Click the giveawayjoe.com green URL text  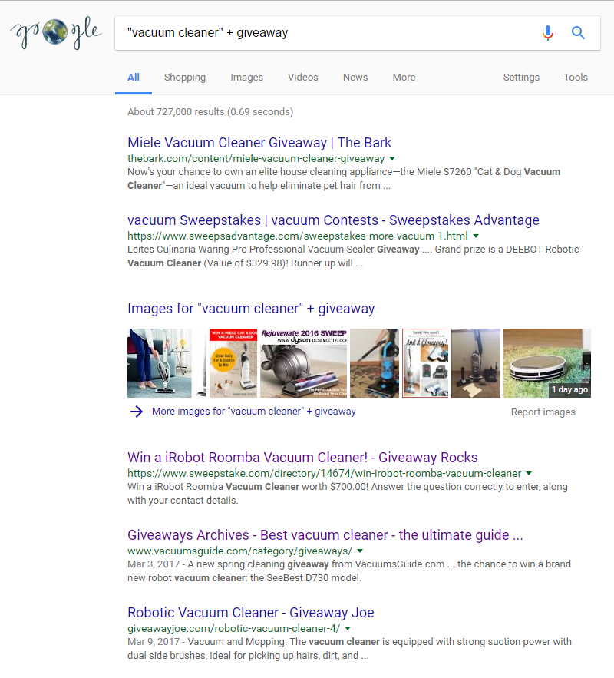234,628
